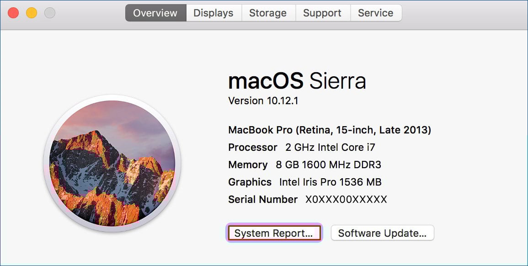Select the serial number X0XXX00XXXXX

(346, 199)
